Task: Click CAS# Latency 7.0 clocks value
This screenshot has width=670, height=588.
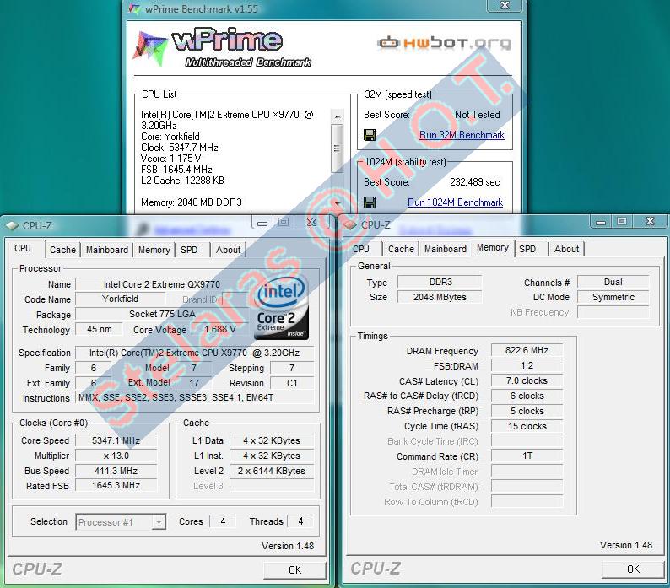Action: [527, 380]
